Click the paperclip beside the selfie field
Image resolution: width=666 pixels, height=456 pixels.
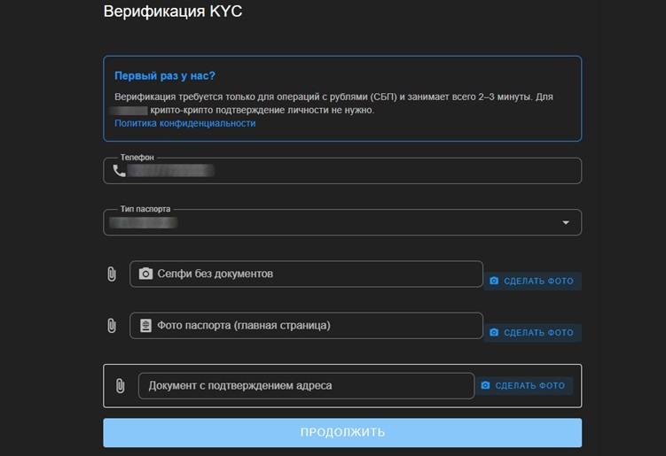pos(111,274)
